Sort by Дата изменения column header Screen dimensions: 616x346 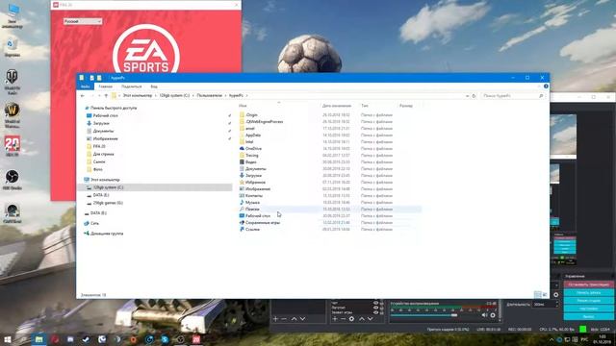[x=337, y=106]
